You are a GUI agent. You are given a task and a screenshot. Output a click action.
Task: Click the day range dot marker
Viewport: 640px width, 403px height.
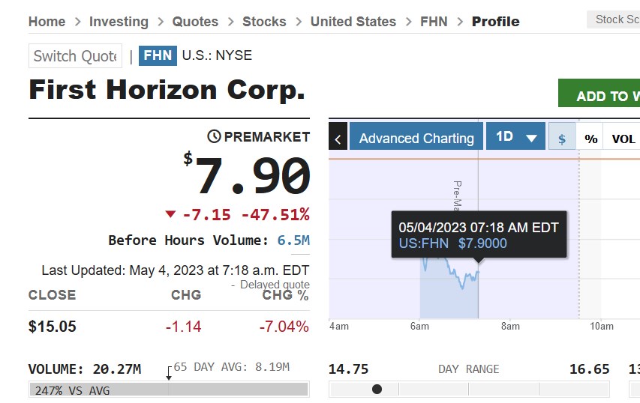[x=377, y=389]
